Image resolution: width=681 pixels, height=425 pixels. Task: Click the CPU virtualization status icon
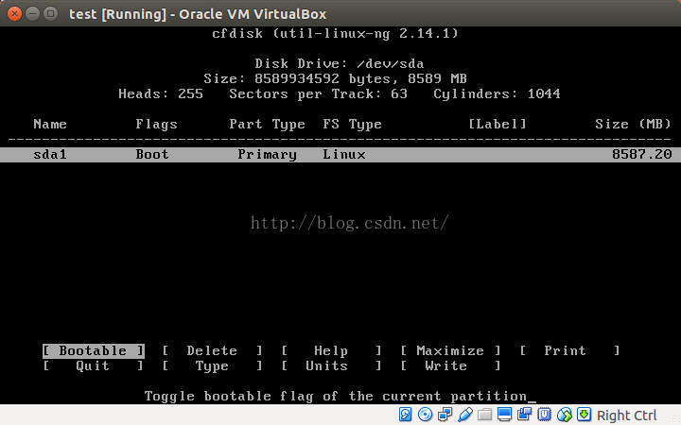544,415
